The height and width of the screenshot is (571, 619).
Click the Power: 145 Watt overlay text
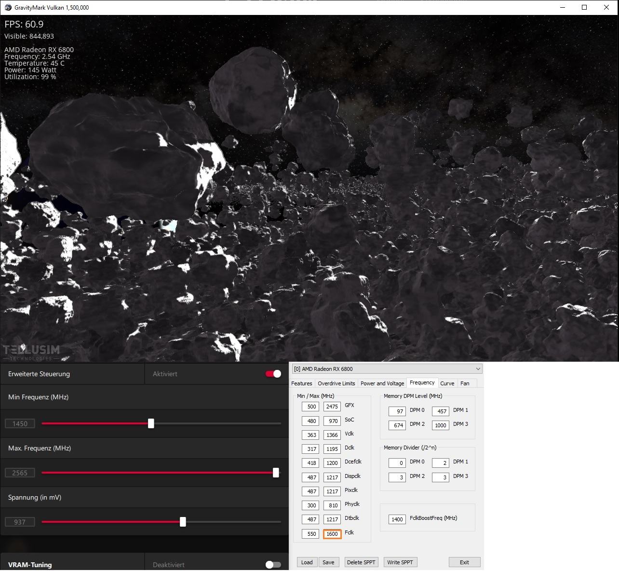(30, 70)
